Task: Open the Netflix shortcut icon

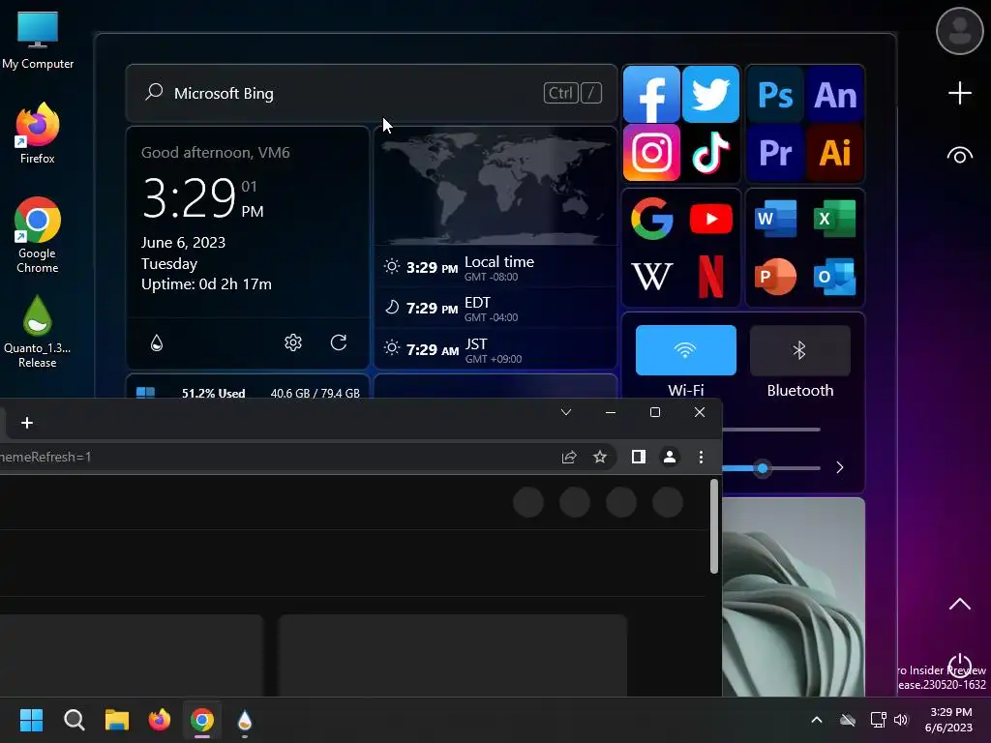Action: coord(711,276)
